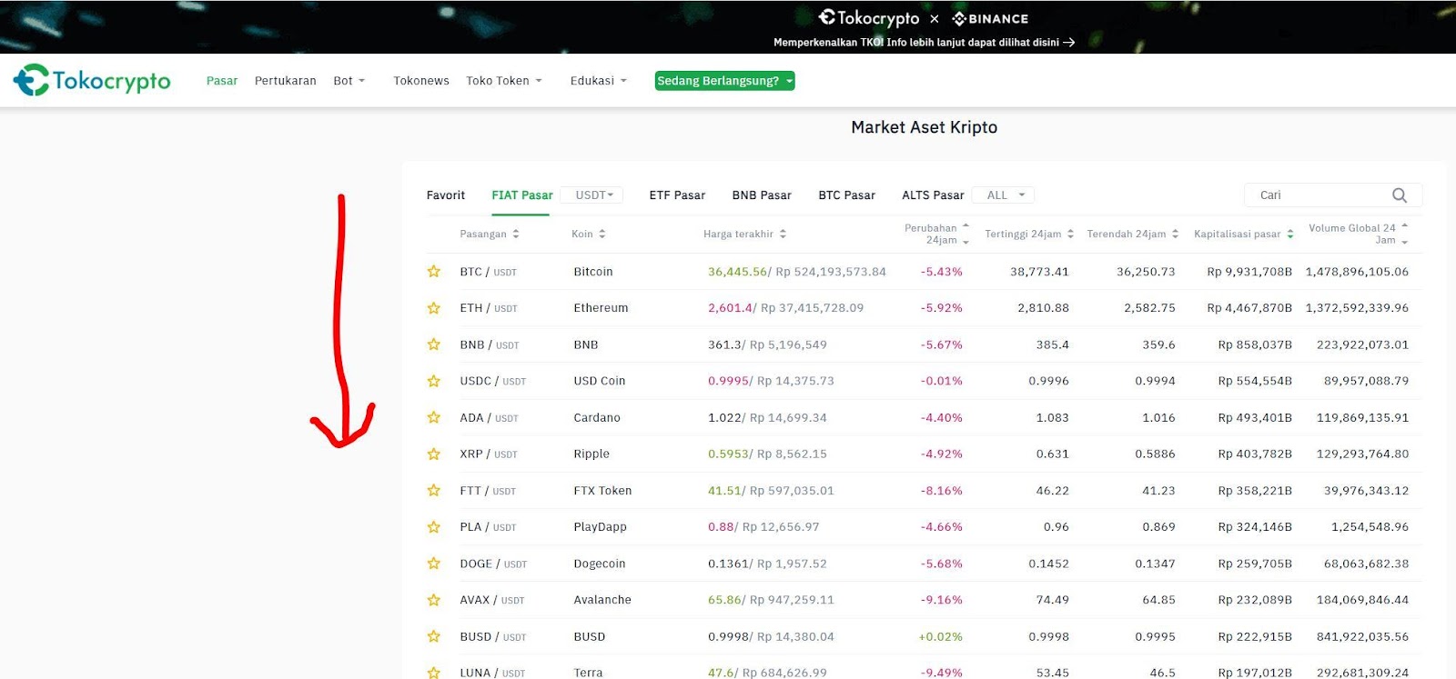Favorite the BNB / USDT pair star
The width and height of the screenshot is (1456, 679).
(x=434, y=344)
